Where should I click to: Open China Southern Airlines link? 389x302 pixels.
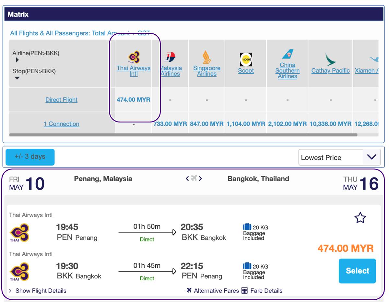[287, 70]
